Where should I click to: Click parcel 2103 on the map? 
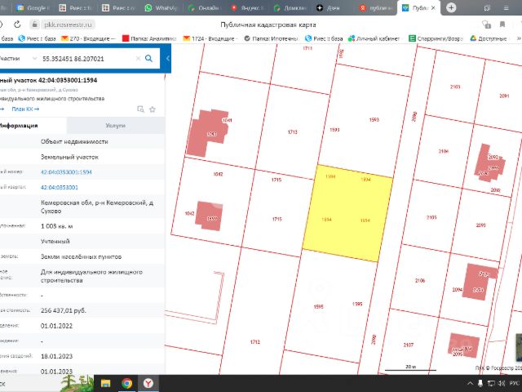click(455, 87)
